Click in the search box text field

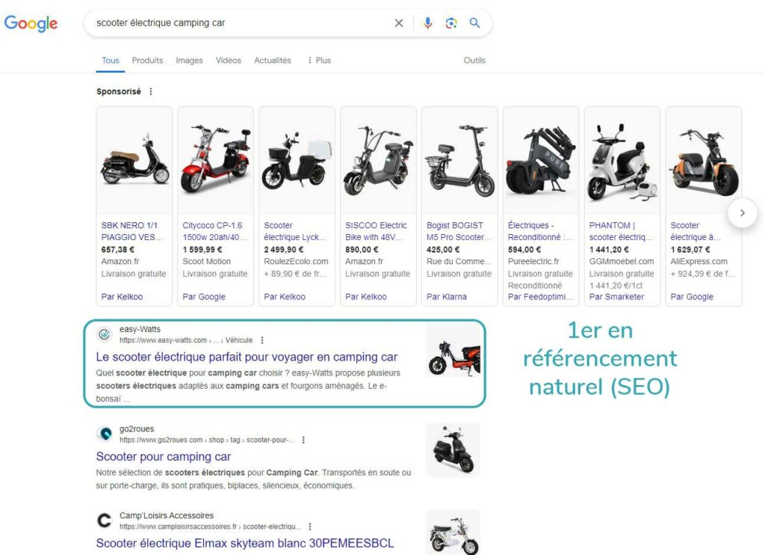pos(241,23)
